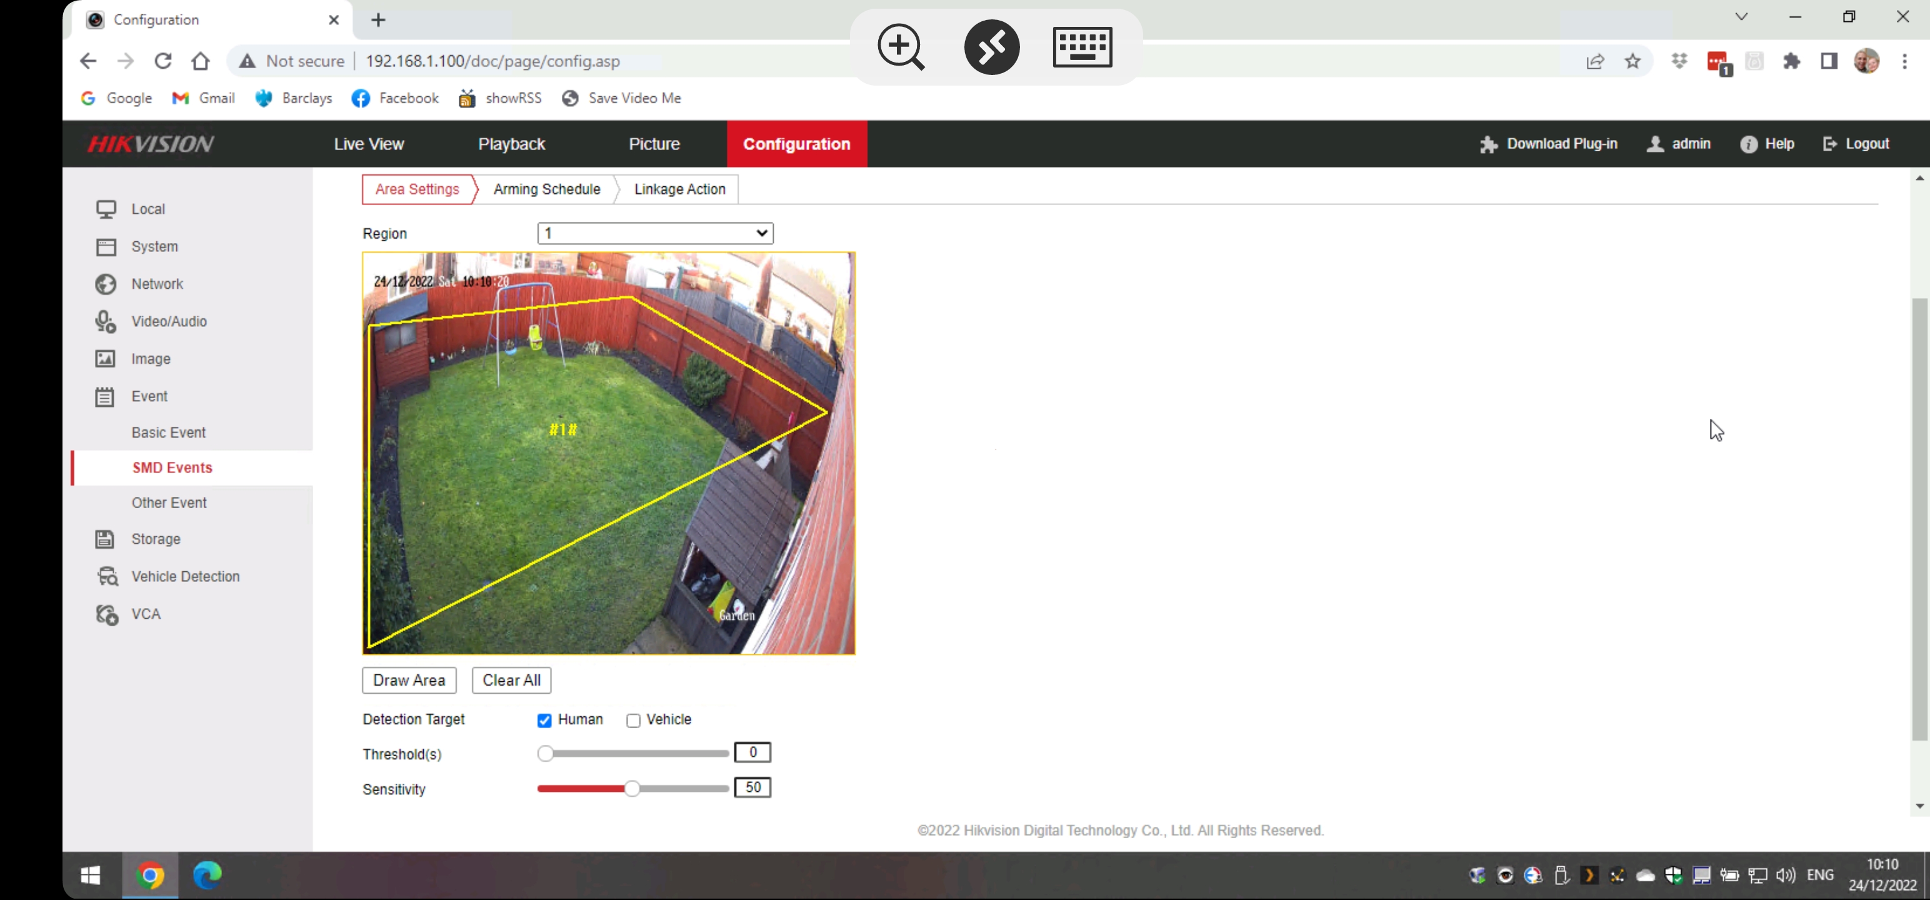The width and height of the screenshot is (1930, 900).
Task: Collapse the Event section in sidebar
Action: click(149, 396)
